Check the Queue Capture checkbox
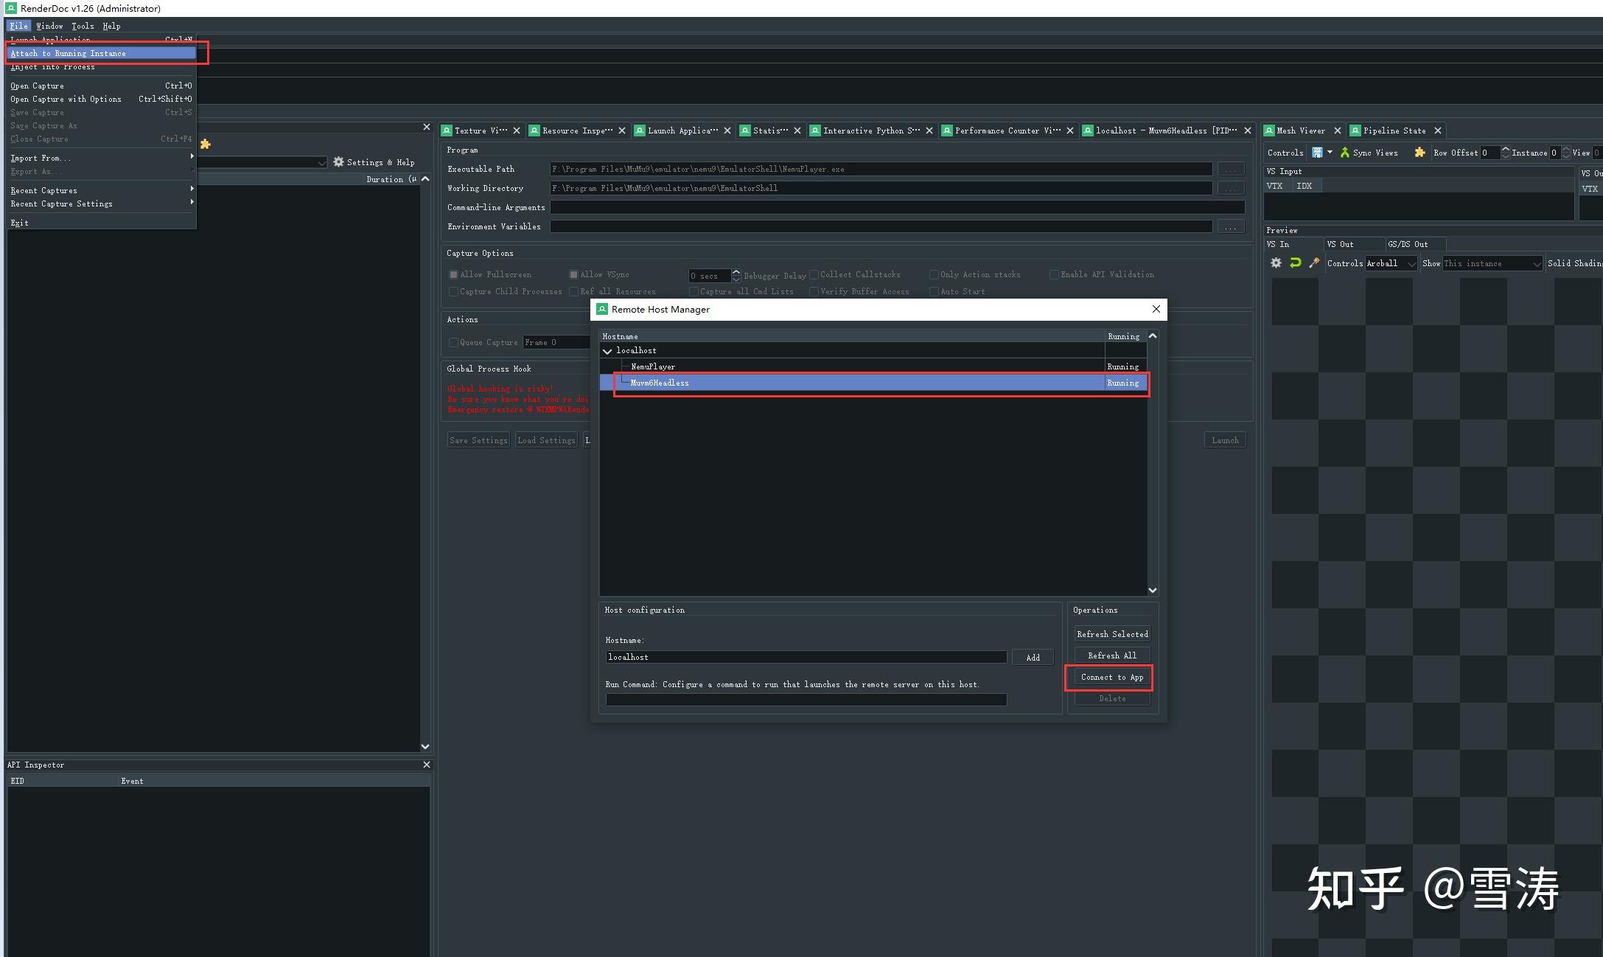The width and height of the screenshot is (1603, 957). point(454,342)
